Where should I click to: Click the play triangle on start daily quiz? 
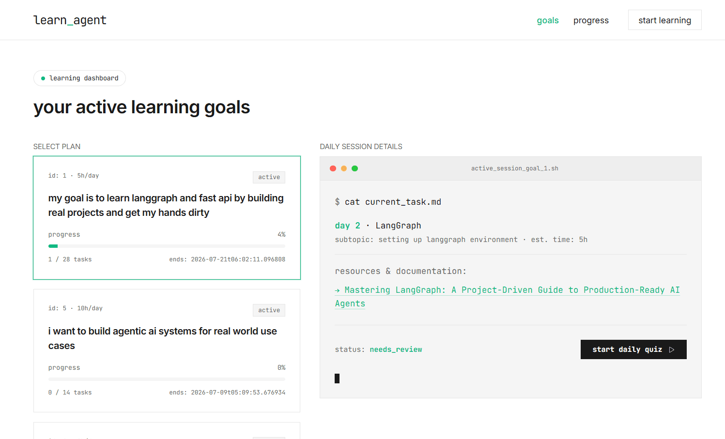click(x=672, y=349)
